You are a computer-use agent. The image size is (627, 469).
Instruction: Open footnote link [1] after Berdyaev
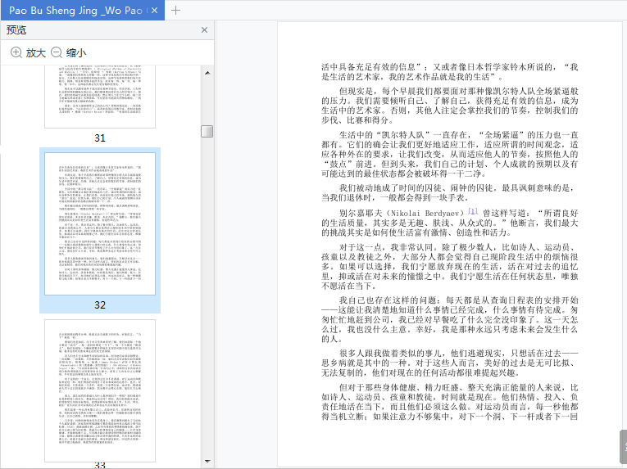tap(473, 211)
